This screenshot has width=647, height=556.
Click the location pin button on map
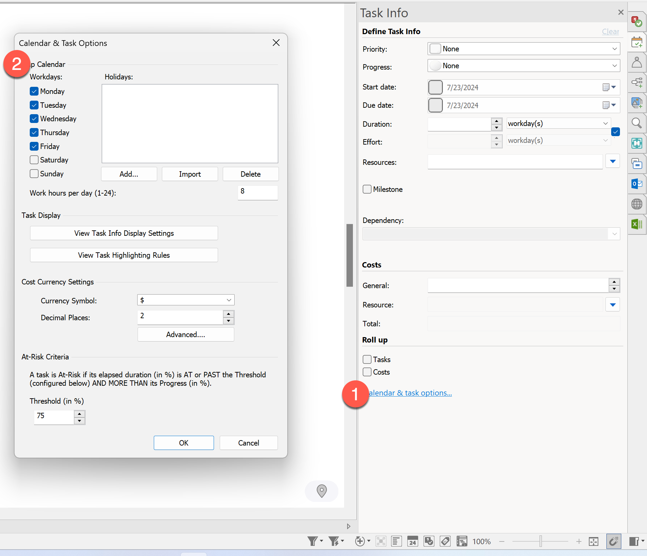click(321, 491)
